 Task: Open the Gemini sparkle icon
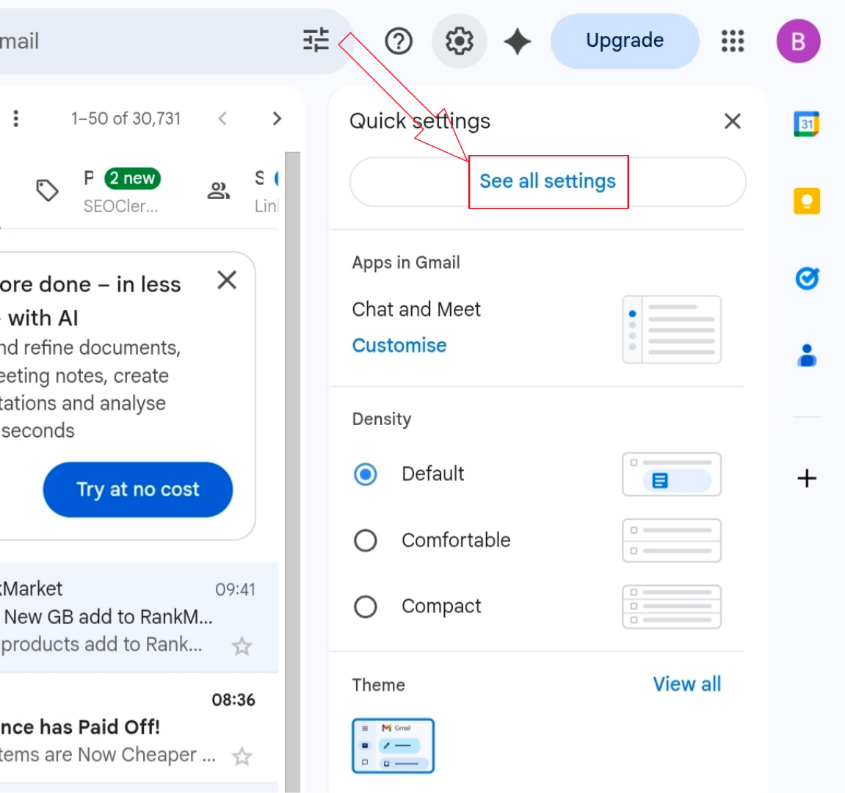(x=518, y=42)
